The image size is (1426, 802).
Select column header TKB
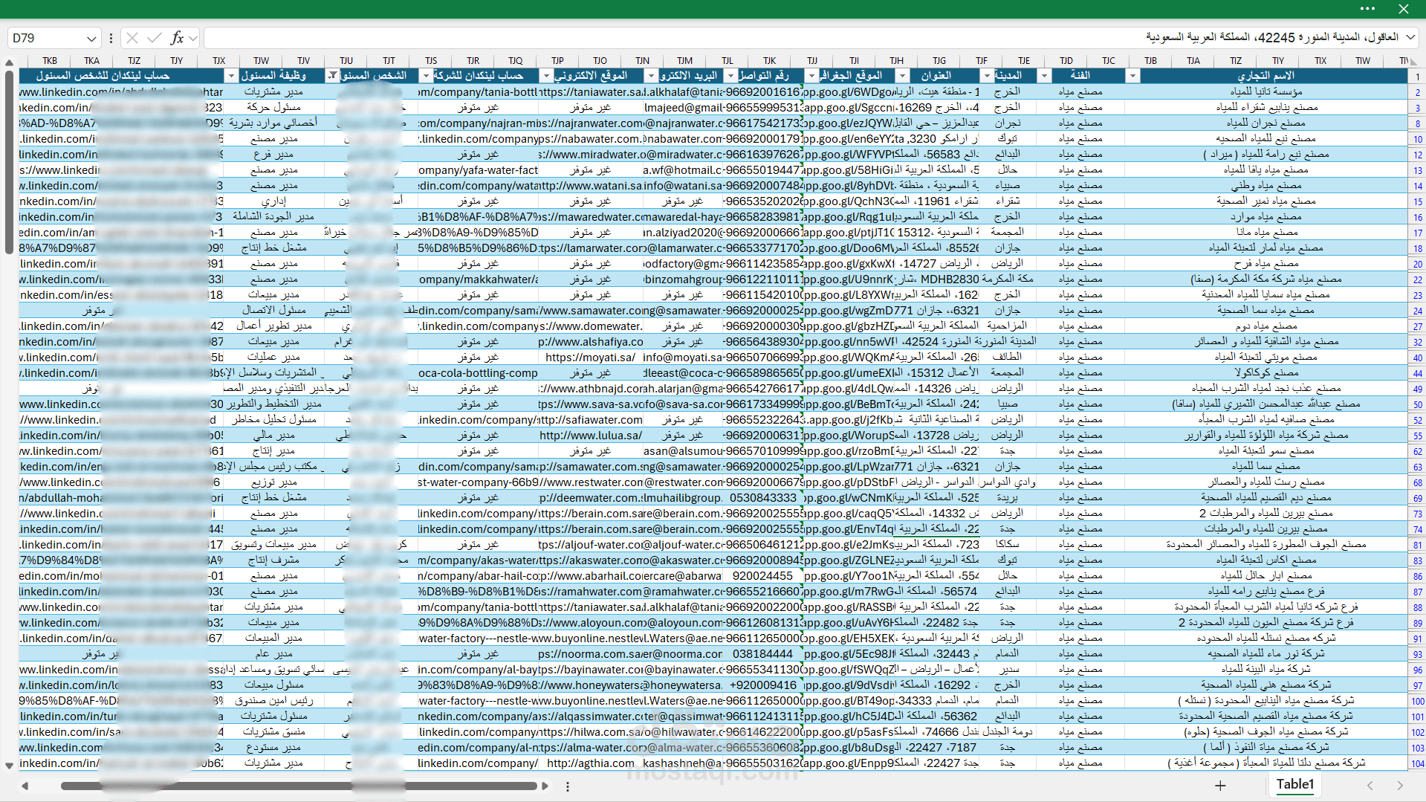[x=50, y=61]
